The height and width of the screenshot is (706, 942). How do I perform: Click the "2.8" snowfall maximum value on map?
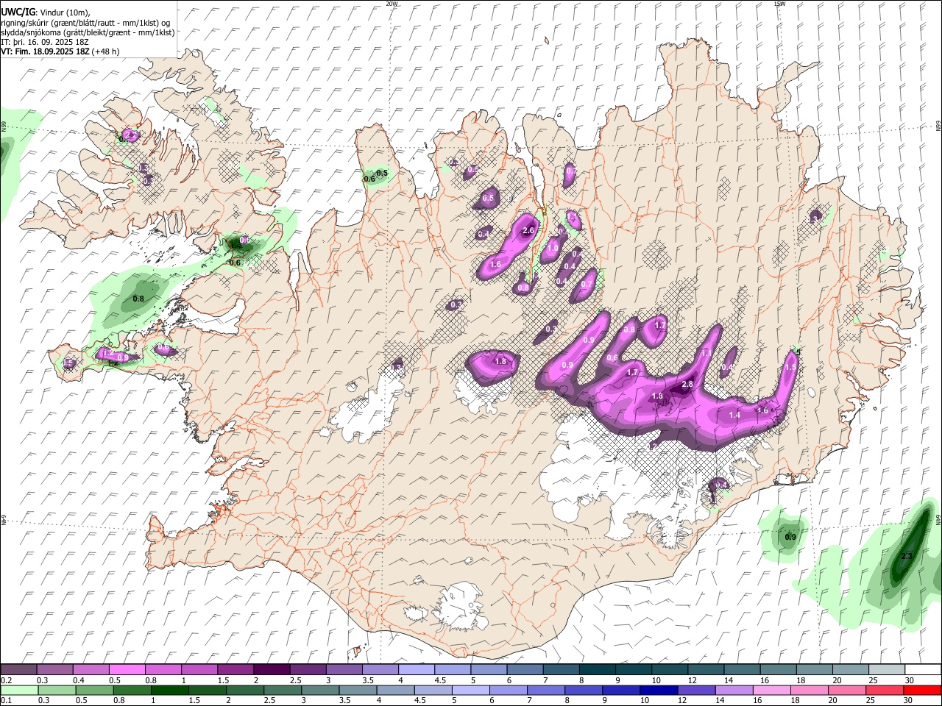(687, 385)
